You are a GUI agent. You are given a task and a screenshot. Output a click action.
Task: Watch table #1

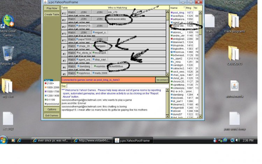click(72, 46)
